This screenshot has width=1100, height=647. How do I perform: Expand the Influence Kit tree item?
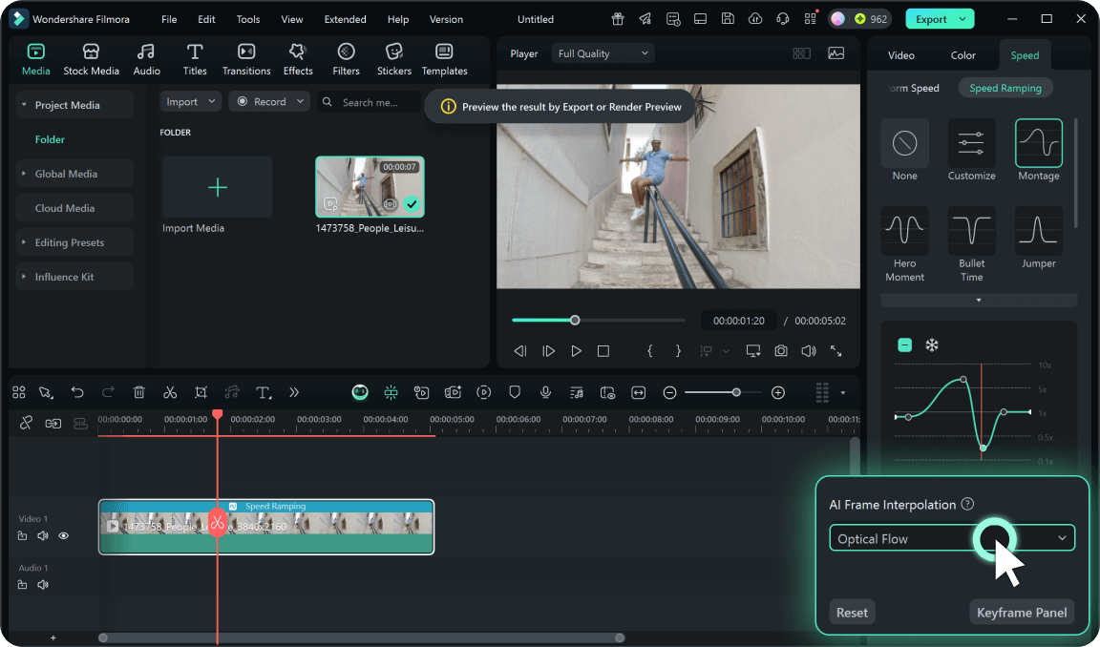click(x=24, y=276)
